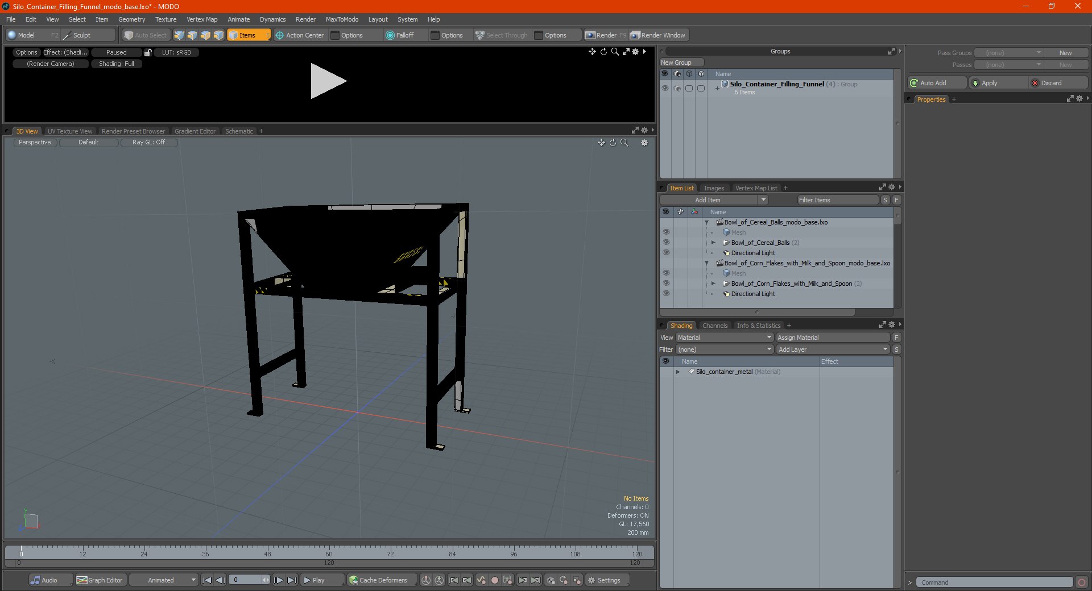This screenshot has height=591, width=1092.
Task: Click the Render F9 button
Action: tap(606, 35)
